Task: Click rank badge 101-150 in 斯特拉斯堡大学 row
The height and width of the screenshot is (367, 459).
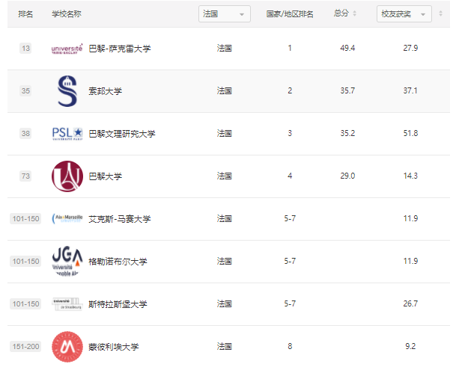Action: [25, 304]
